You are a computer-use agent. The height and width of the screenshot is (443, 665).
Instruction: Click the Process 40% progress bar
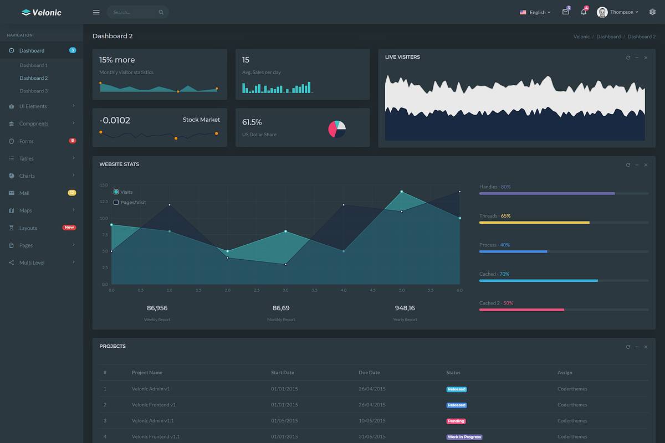tap(564, 251)
